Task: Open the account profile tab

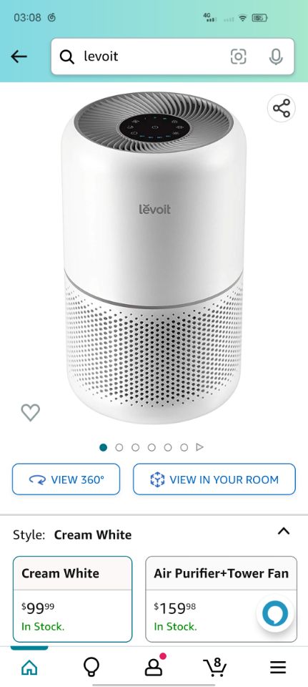Action: coord(154,666)
